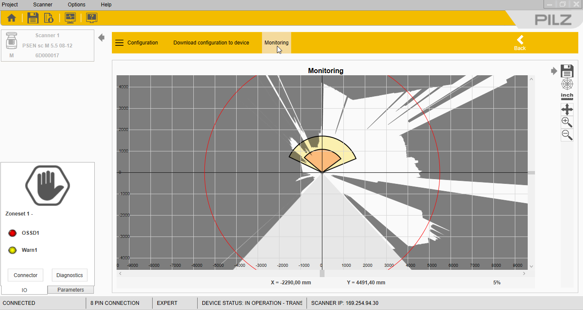Viewport: 583px width, 310px height.
Task: Zoom out of the monitoring chart
Action: click(x=567, y=135)
